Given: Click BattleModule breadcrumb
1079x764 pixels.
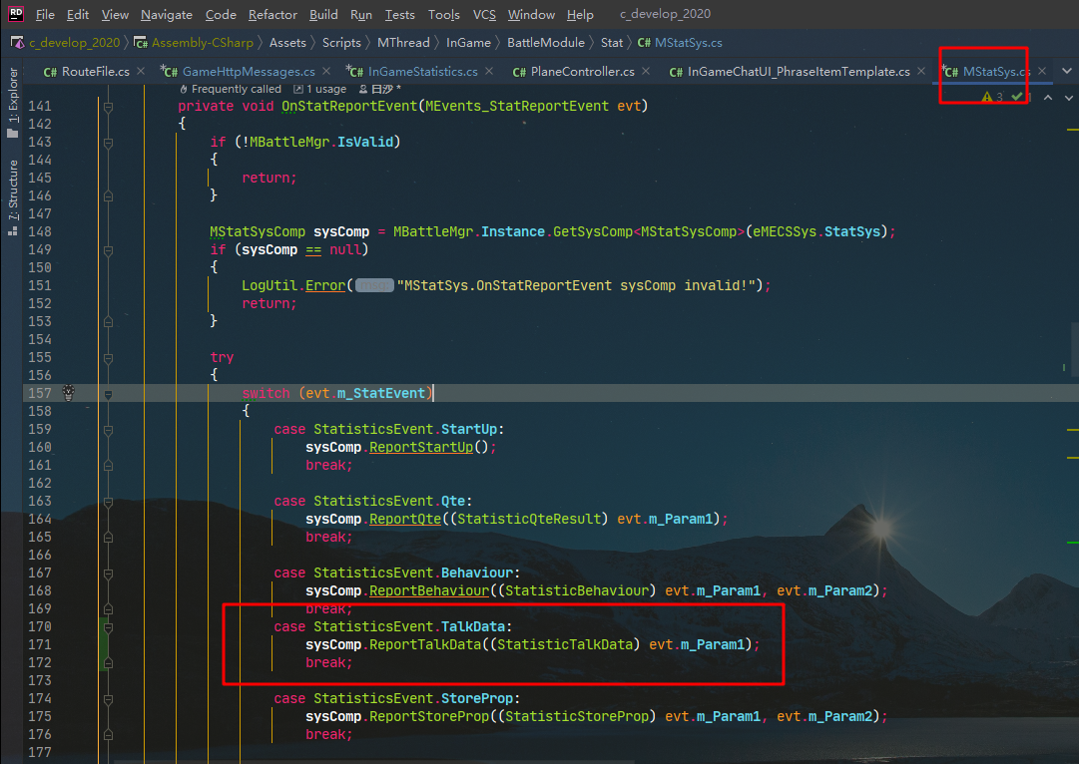Looking at the screenshot, I should pos(546,43).
